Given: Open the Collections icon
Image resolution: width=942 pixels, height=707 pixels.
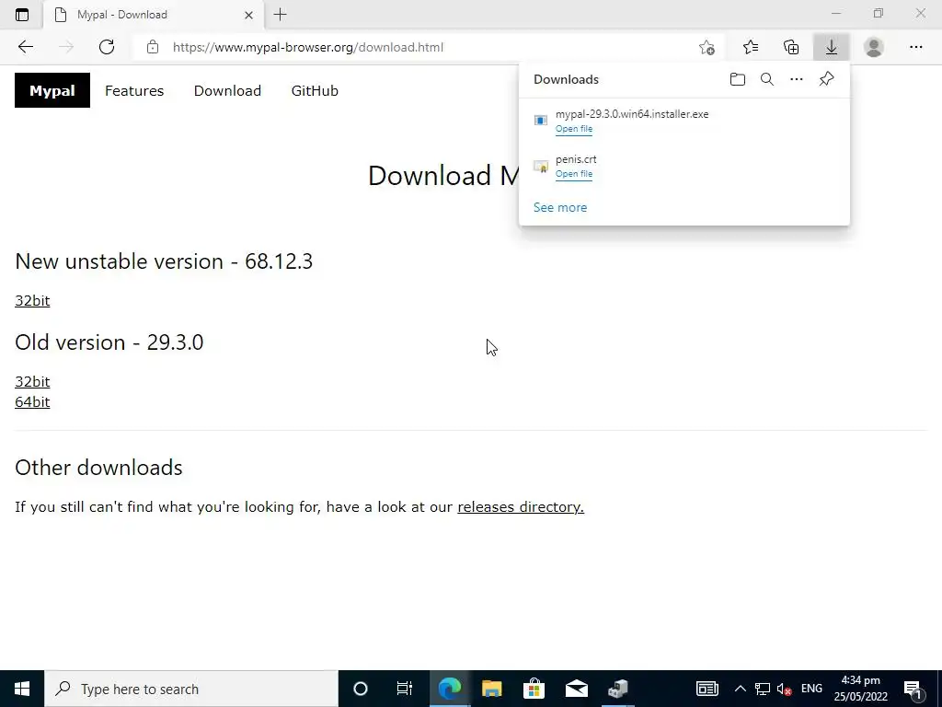Looking at the screenshot, I should coord(791,47).
